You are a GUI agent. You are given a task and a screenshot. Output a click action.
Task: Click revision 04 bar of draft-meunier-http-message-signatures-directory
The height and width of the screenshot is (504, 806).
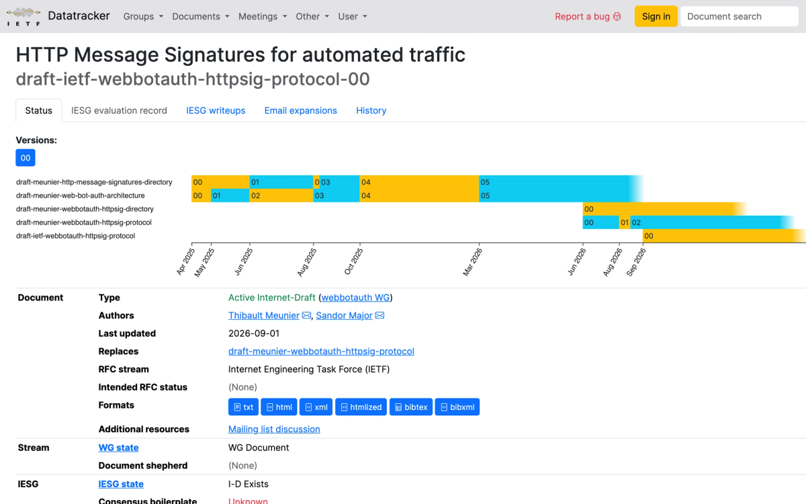(x=419, y=182)
